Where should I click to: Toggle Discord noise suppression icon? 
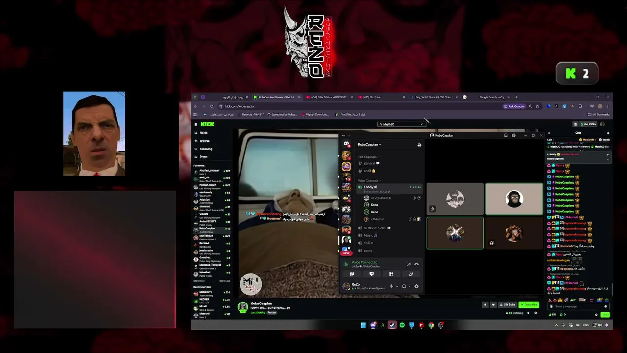click(x=409, y=264)
